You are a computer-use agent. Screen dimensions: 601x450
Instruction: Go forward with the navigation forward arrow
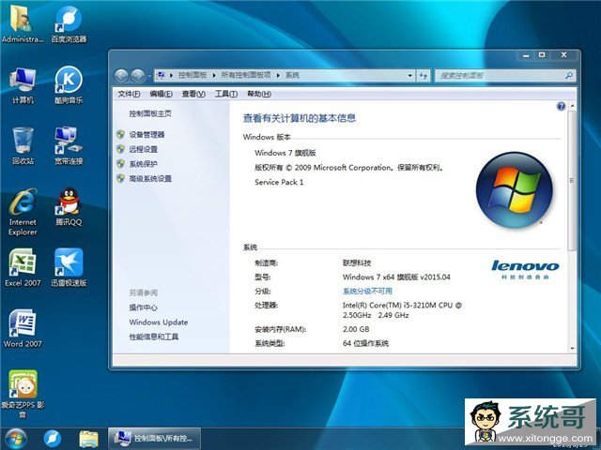[138, 76]
